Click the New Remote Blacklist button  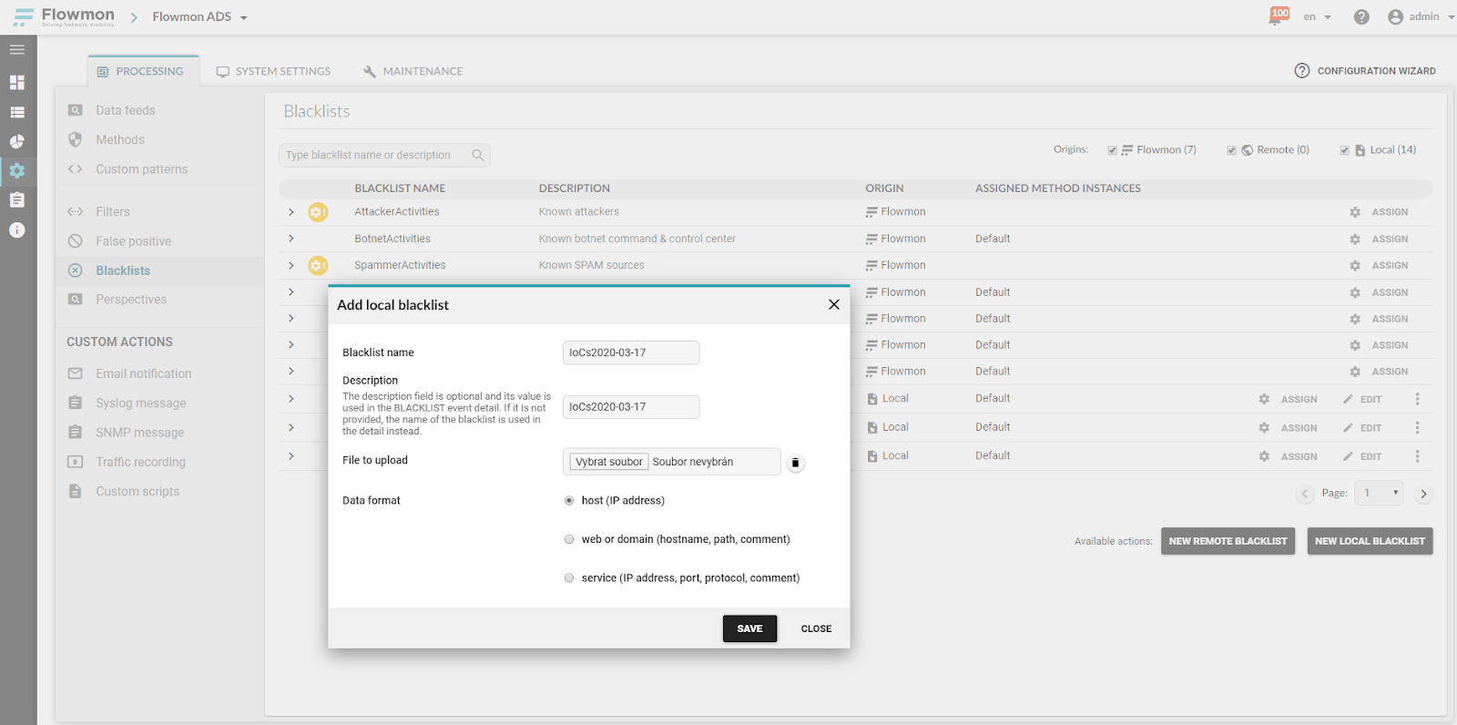pyautogui.click(x=1227, y=541)
